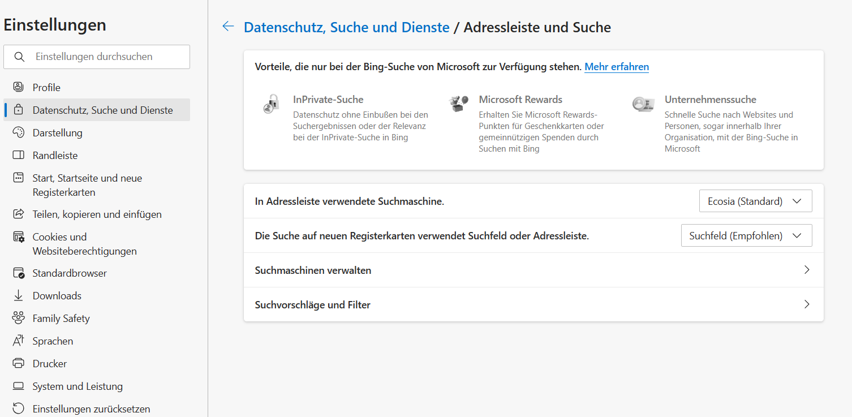Click the Start, Startseite icon
Viewport: 852px width, 417px height.
[x=19, y=178]
